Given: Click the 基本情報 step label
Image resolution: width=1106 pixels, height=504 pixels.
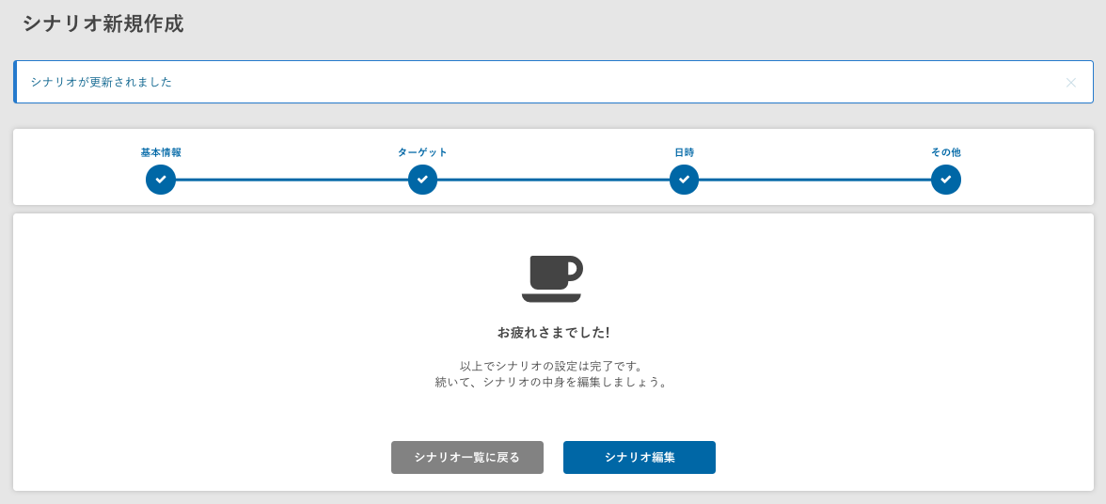Looking at the screenshot, I should (161, 152).
